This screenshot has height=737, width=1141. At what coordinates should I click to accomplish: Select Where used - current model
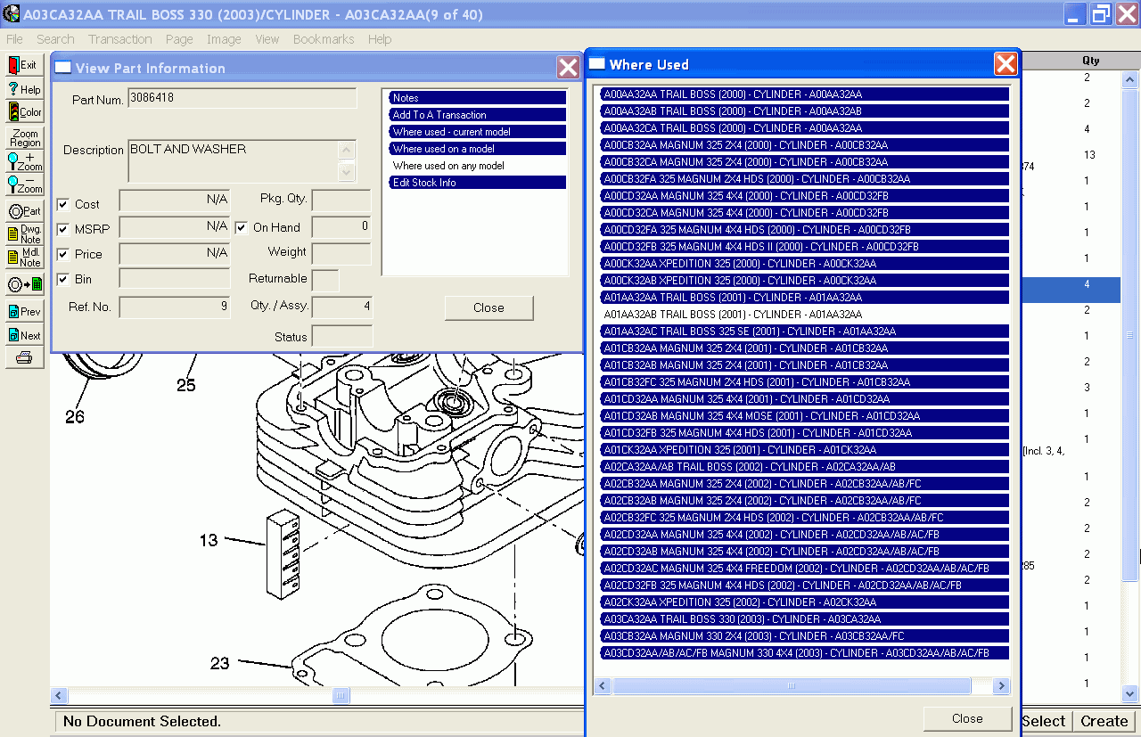click(478, 132)
